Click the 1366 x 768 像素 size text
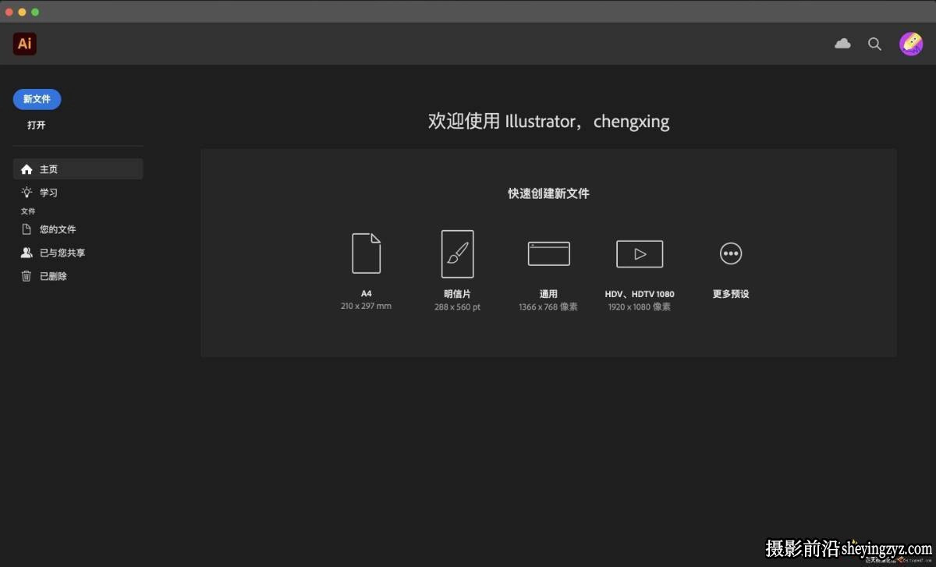 (x=548, y=307)
